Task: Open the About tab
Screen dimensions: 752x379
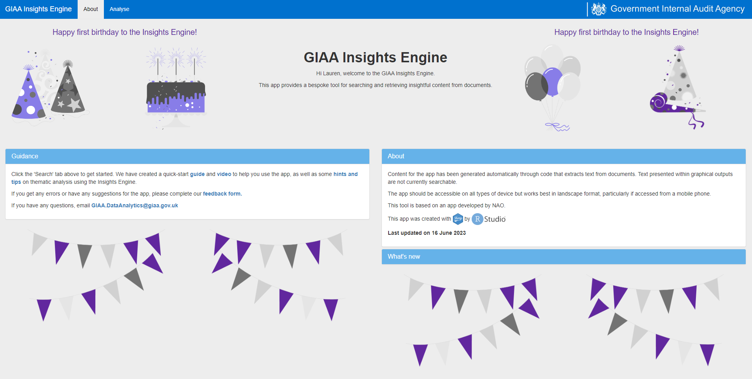Action: 91,9
